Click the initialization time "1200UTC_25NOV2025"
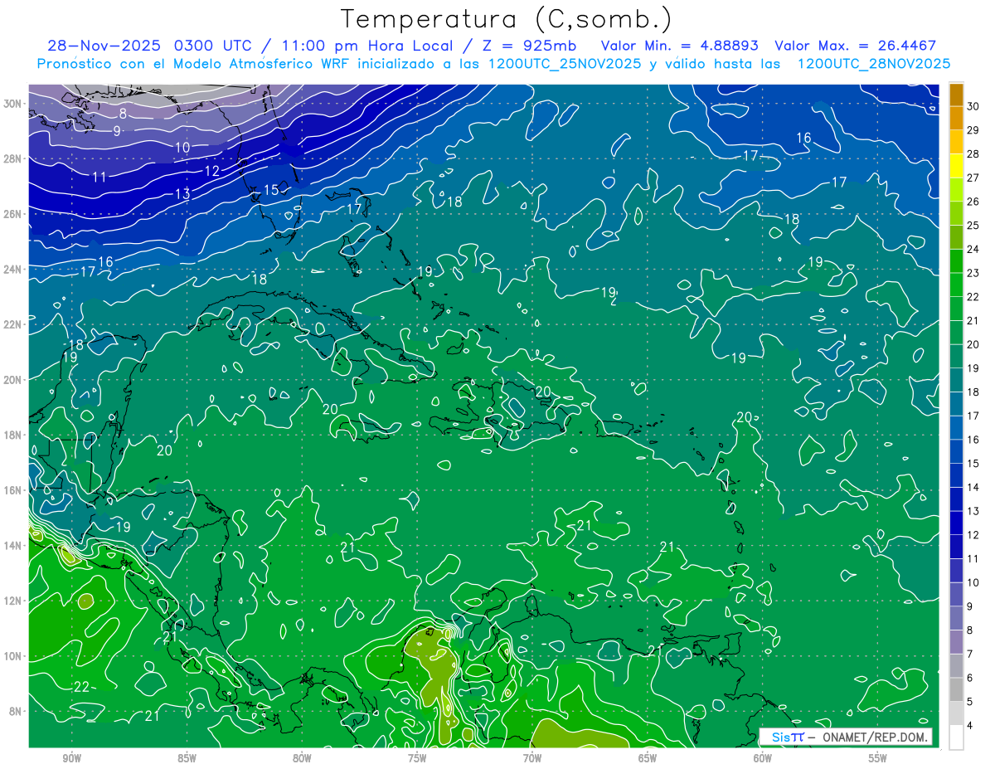This screenshot has width=995, height=769. click(x=564, y=64)
